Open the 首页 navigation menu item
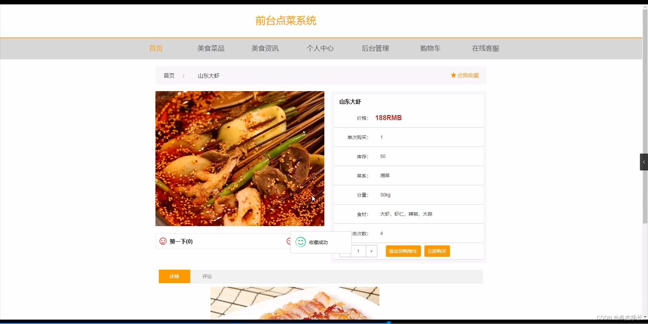 tap(156, 48)
